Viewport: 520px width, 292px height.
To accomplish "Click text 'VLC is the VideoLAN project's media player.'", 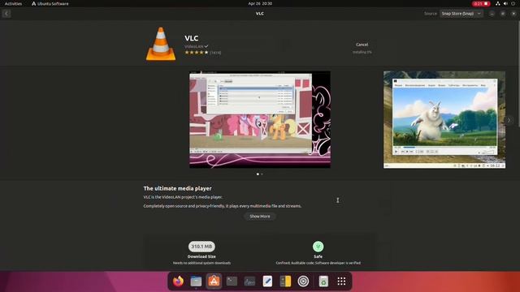I will [x=183, y=197].
